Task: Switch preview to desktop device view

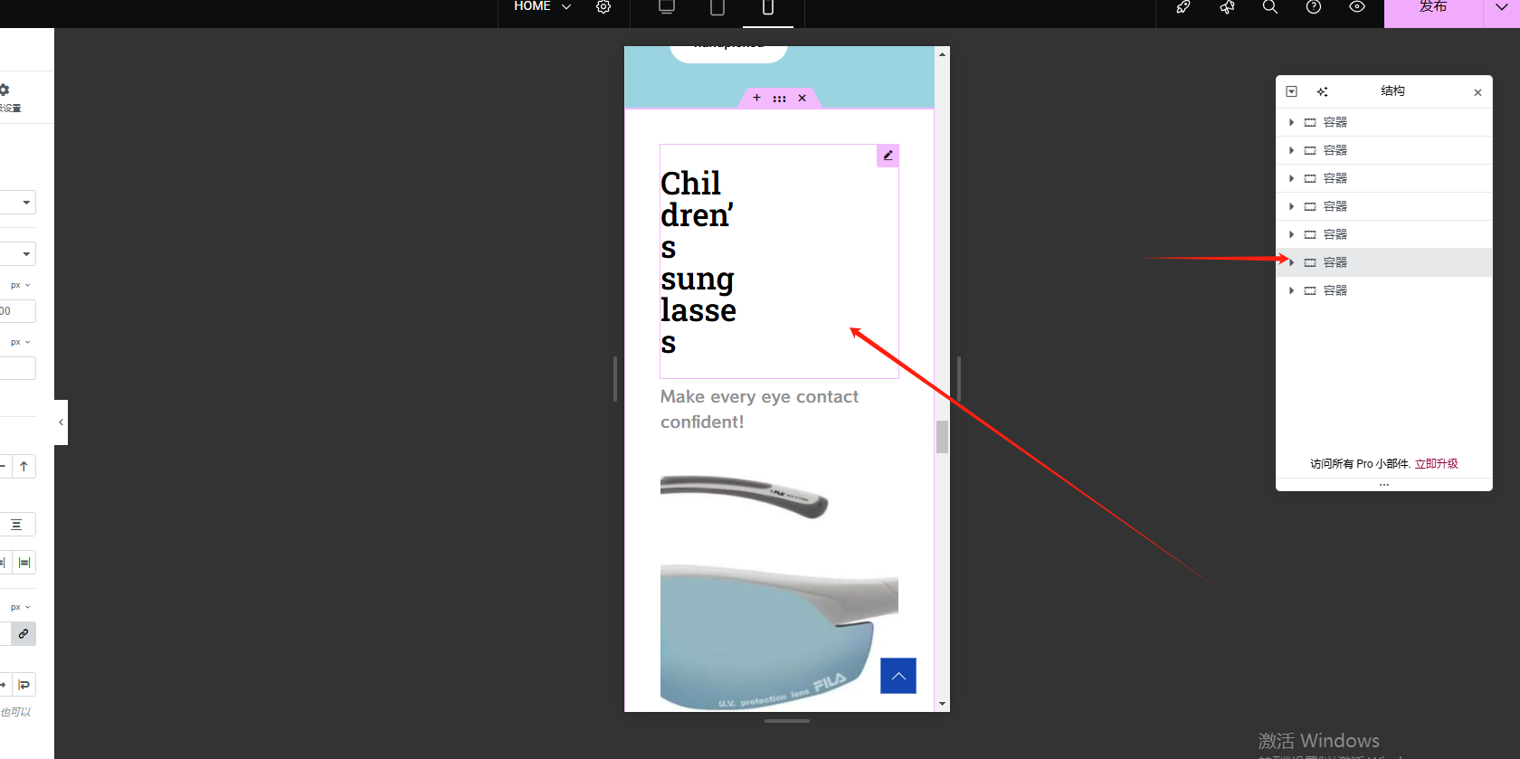Action: click(x=667, y=7)
